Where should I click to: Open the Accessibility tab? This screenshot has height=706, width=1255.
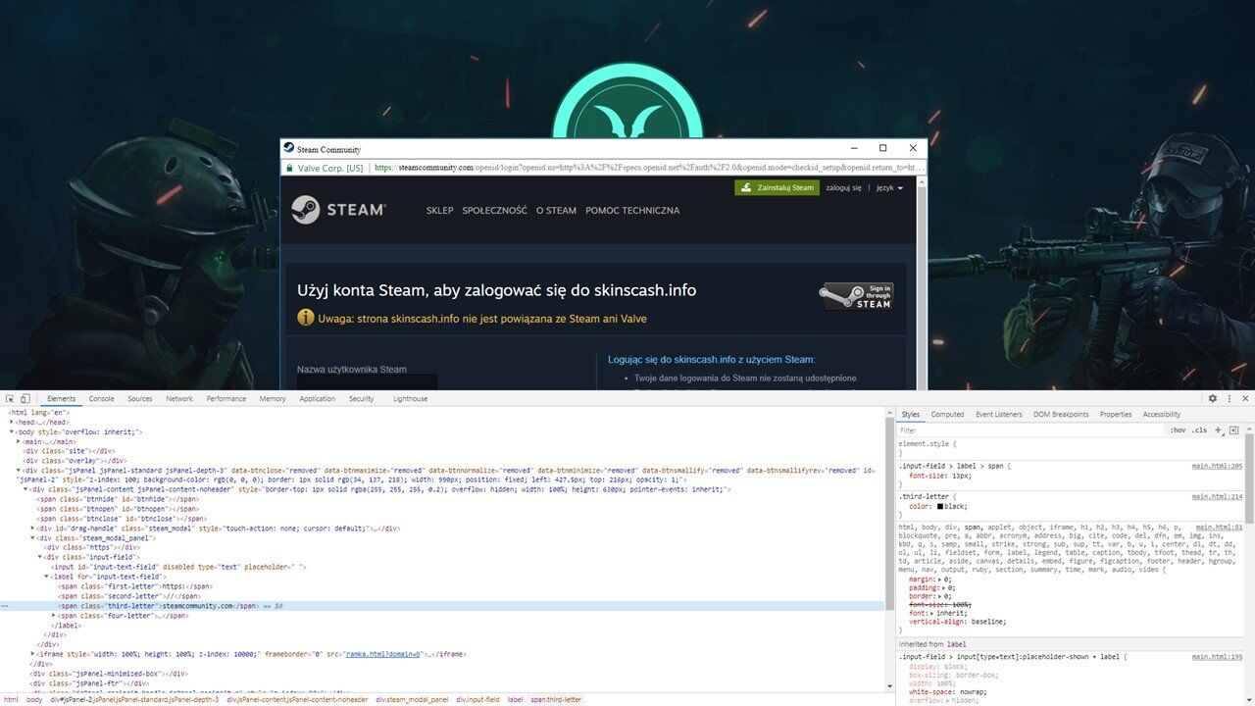[1162, 415]
